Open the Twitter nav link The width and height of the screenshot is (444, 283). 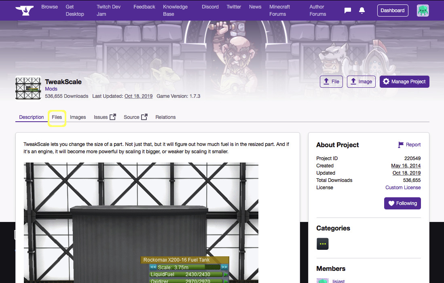[234, 7]
